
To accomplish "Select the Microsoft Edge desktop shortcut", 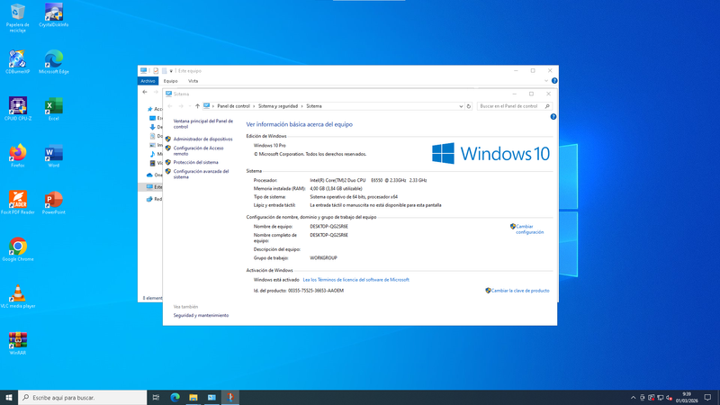I will click(x=54, y=62).
